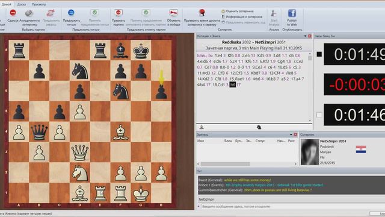Click the Net52mpri chat recipient field
The image size is (385, 217).
291,200
